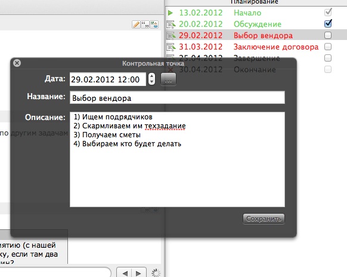Click line 3) Получаем сметы
The width and height of the screenshot is (347, 277).
click(107, 135)
